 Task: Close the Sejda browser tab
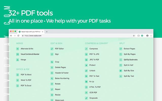click(43, 32)
